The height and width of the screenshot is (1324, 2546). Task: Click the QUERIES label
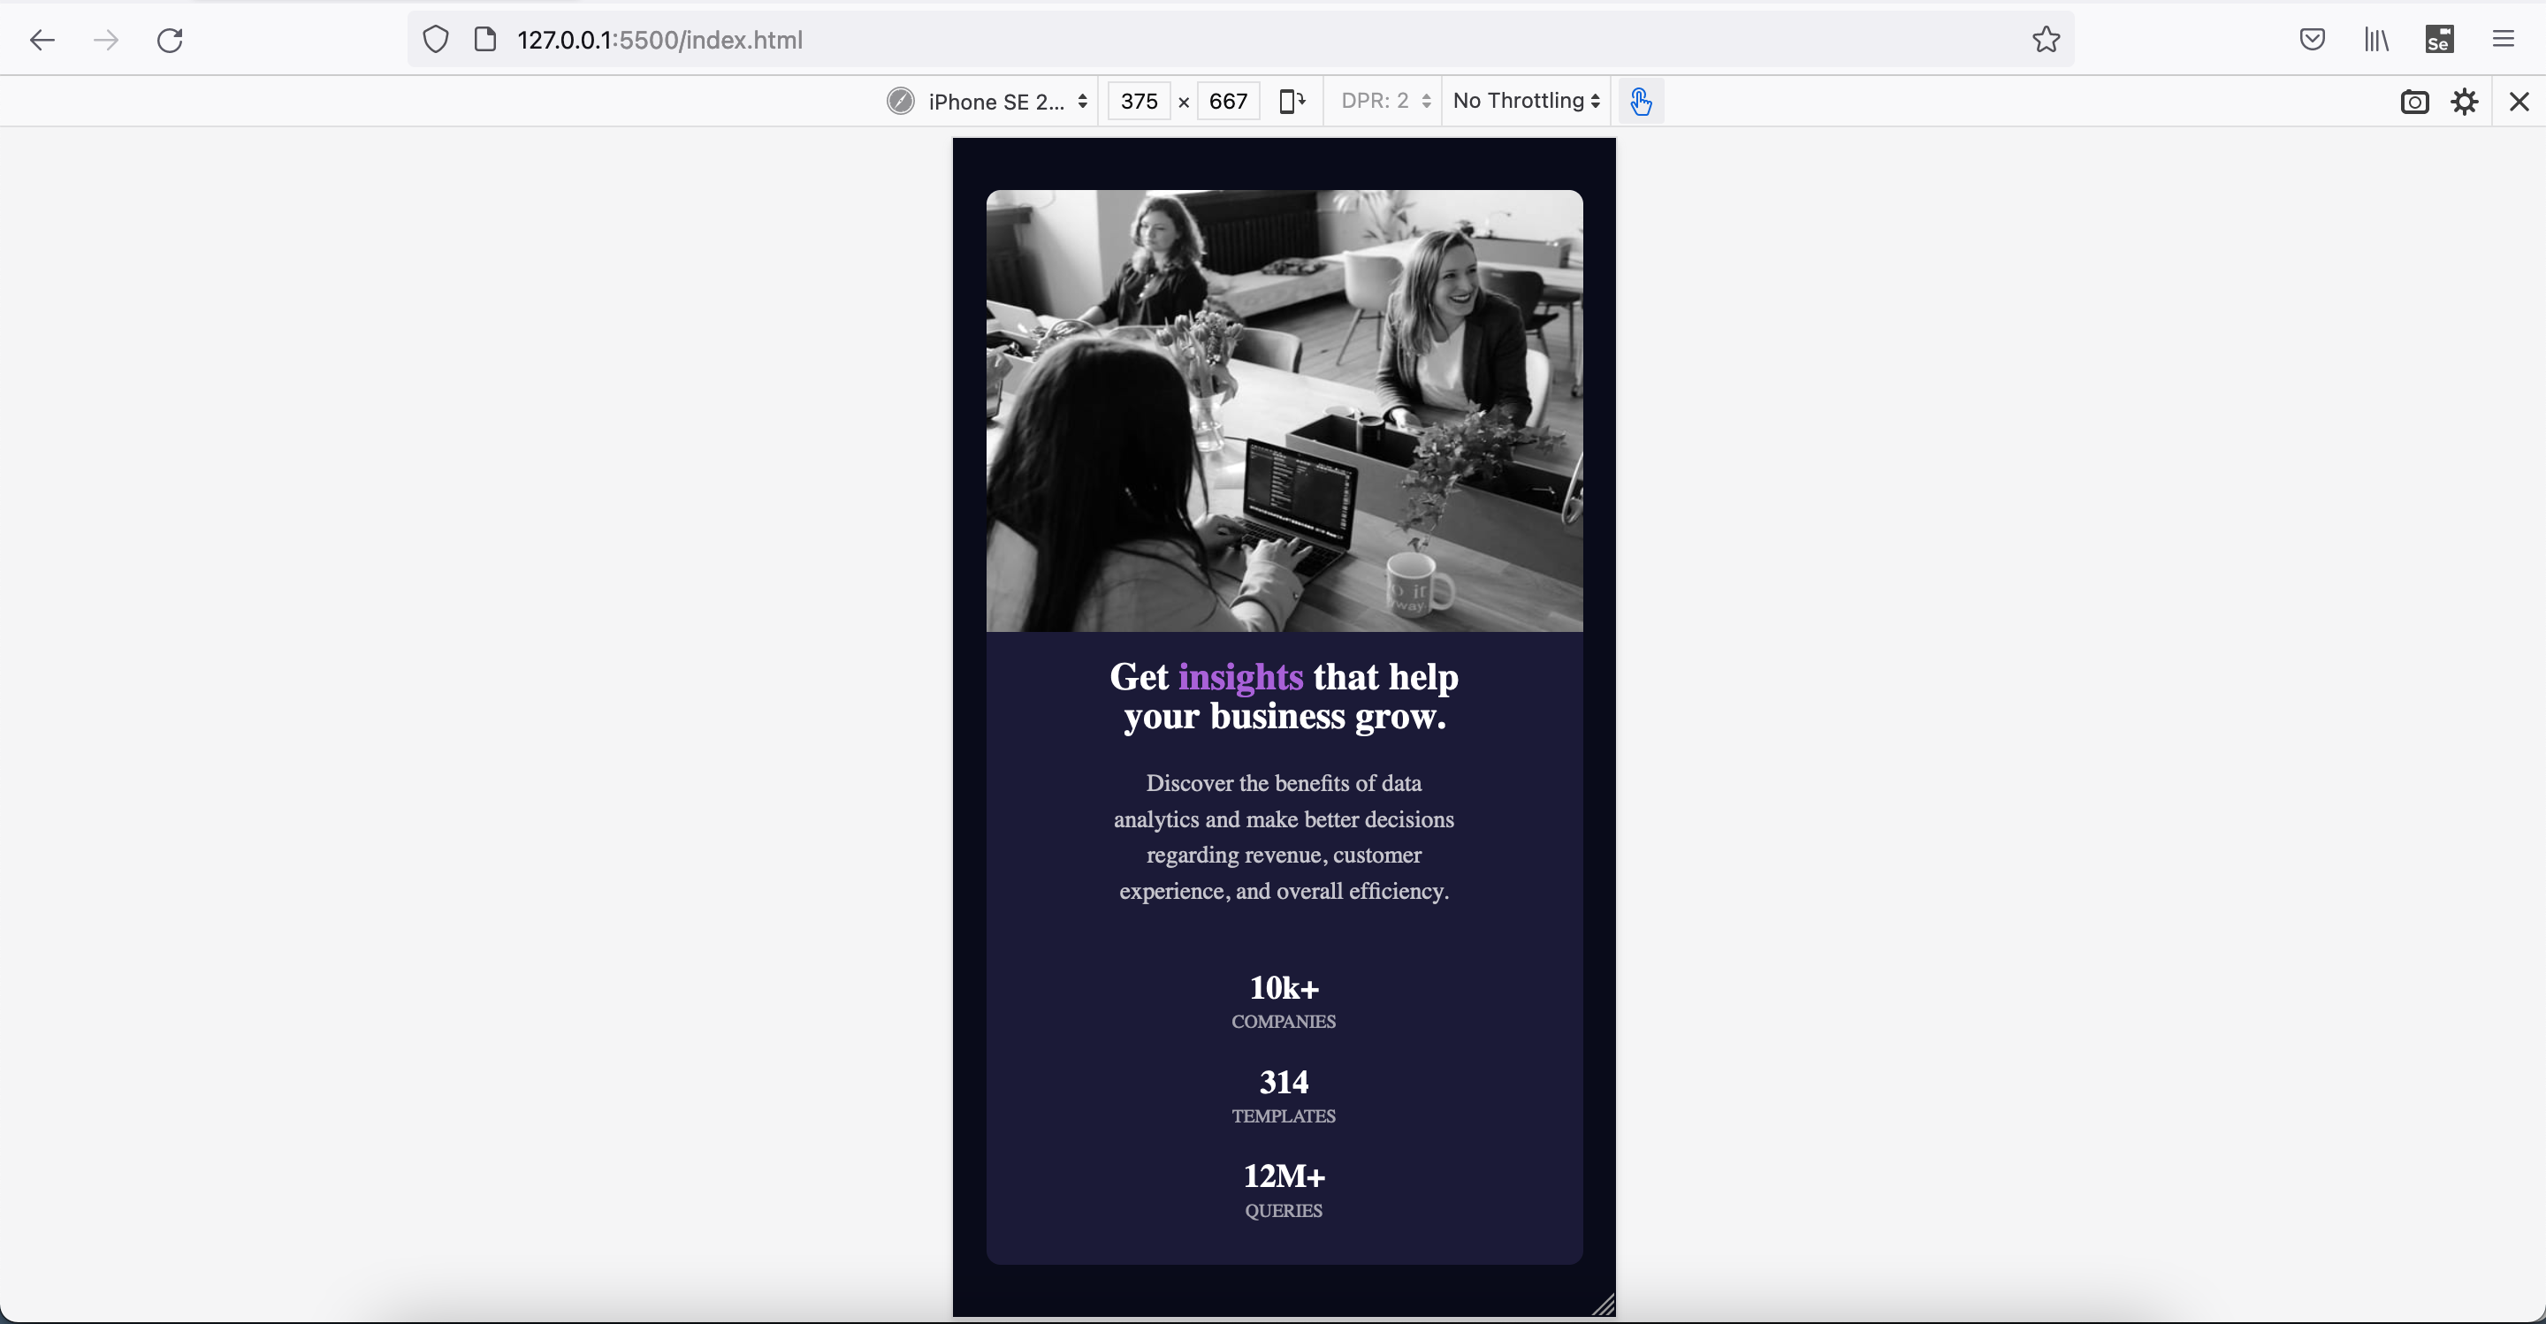click(x=1284, y=1212)
